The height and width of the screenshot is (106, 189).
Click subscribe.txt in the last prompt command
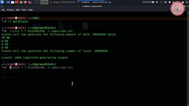pos(62,67)
